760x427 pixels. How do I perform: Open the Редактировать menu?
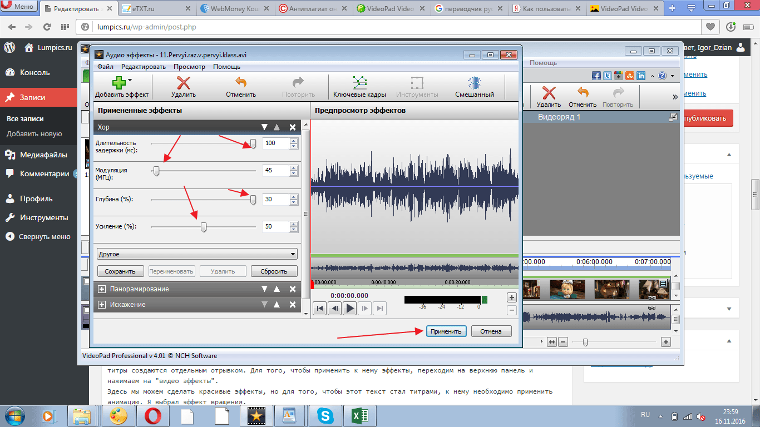pos(144,67)
